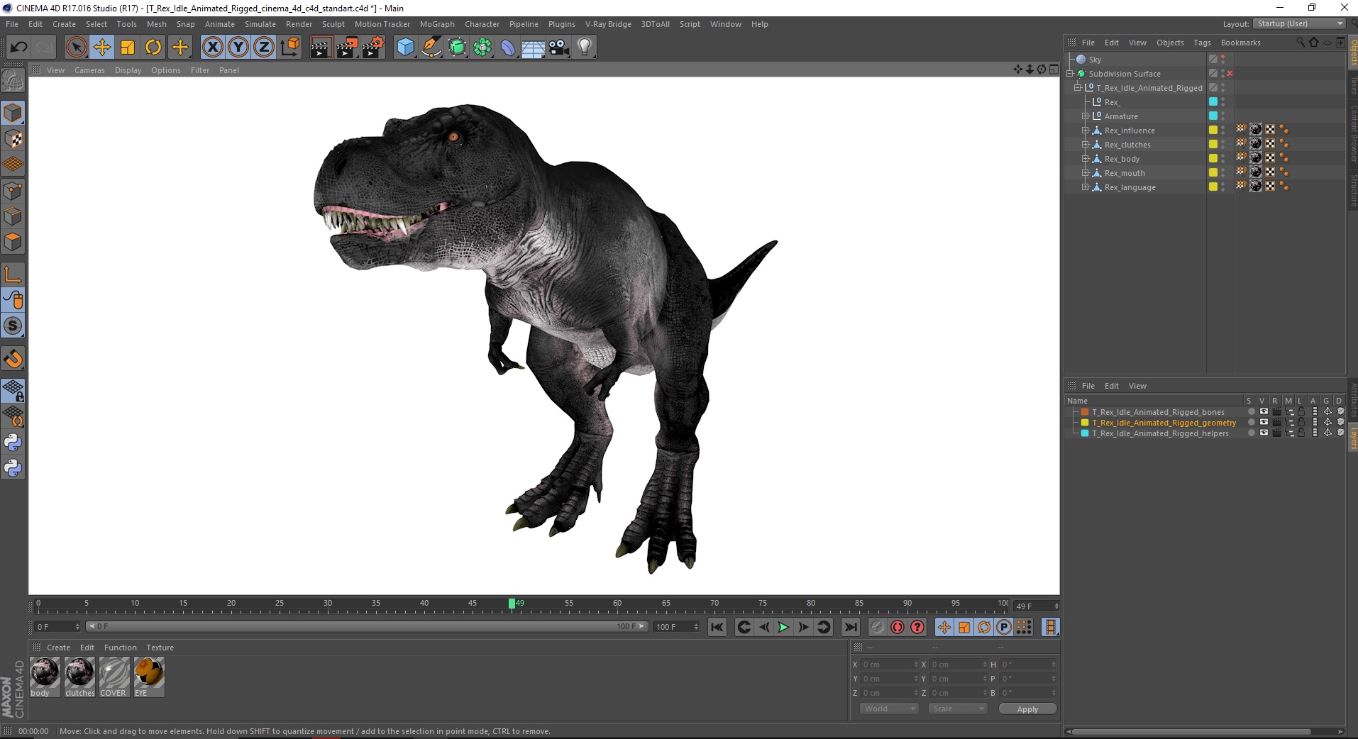Open viewport Cameras menu
The image size is (1358, 739).
(x=89, y=70)
